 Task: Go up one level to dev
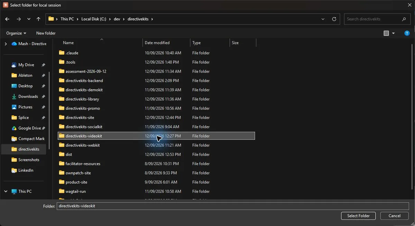click(x=38, y=19)
